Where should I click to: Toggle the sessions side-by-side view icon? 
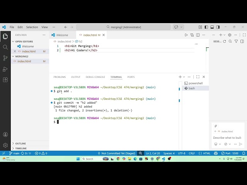coord(242,41)
